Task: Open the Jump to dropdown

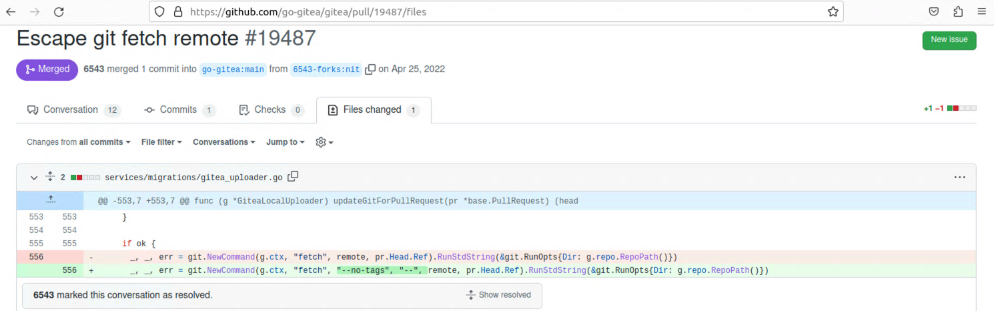Action: 285,142
